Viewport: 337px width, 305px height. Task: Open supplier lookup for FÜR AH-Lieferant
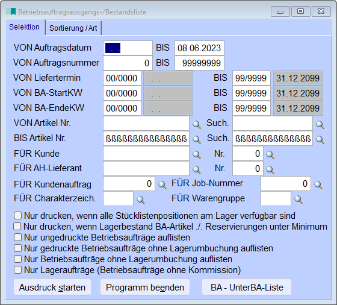[197, 169]
